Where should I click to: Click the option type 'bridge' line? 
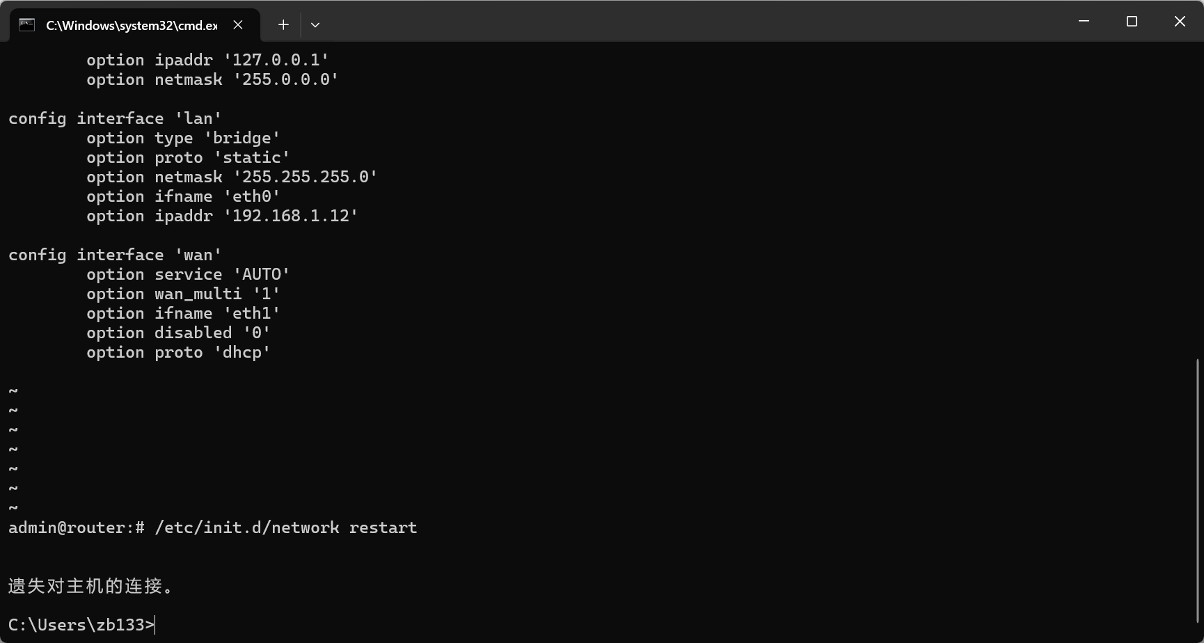point(182,138)
